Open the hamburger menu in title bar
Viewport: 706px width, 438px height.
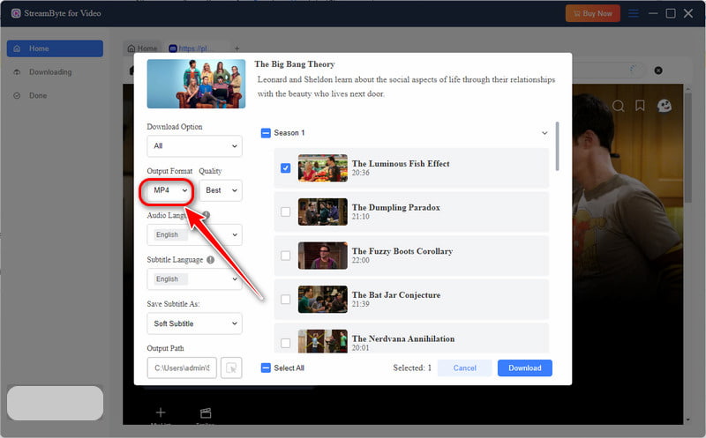click(634, 13)
